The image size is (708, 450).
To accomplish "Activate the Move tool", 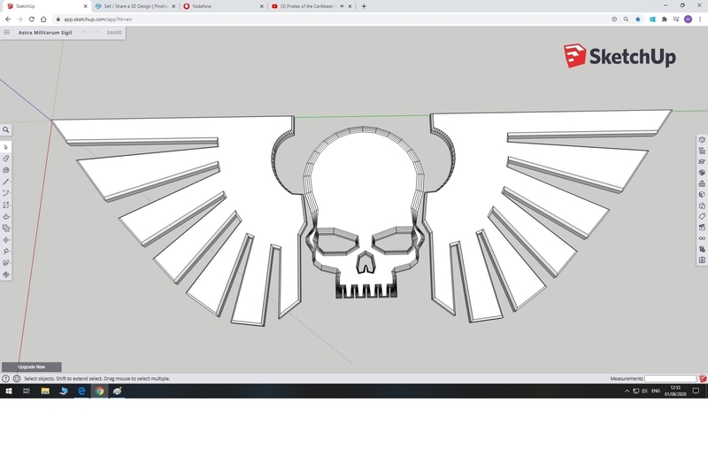I will [x=6, y=240].
